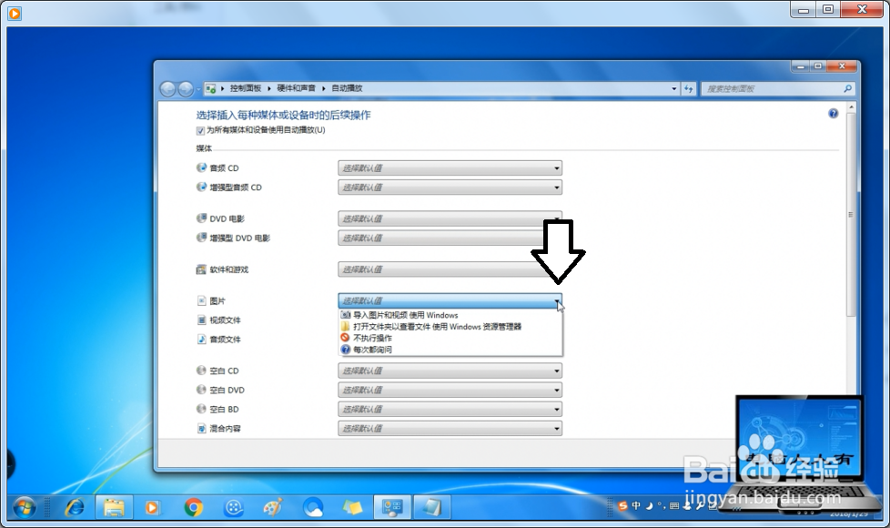Open the DVD 电影 combo box

click(x=450, y=218)
